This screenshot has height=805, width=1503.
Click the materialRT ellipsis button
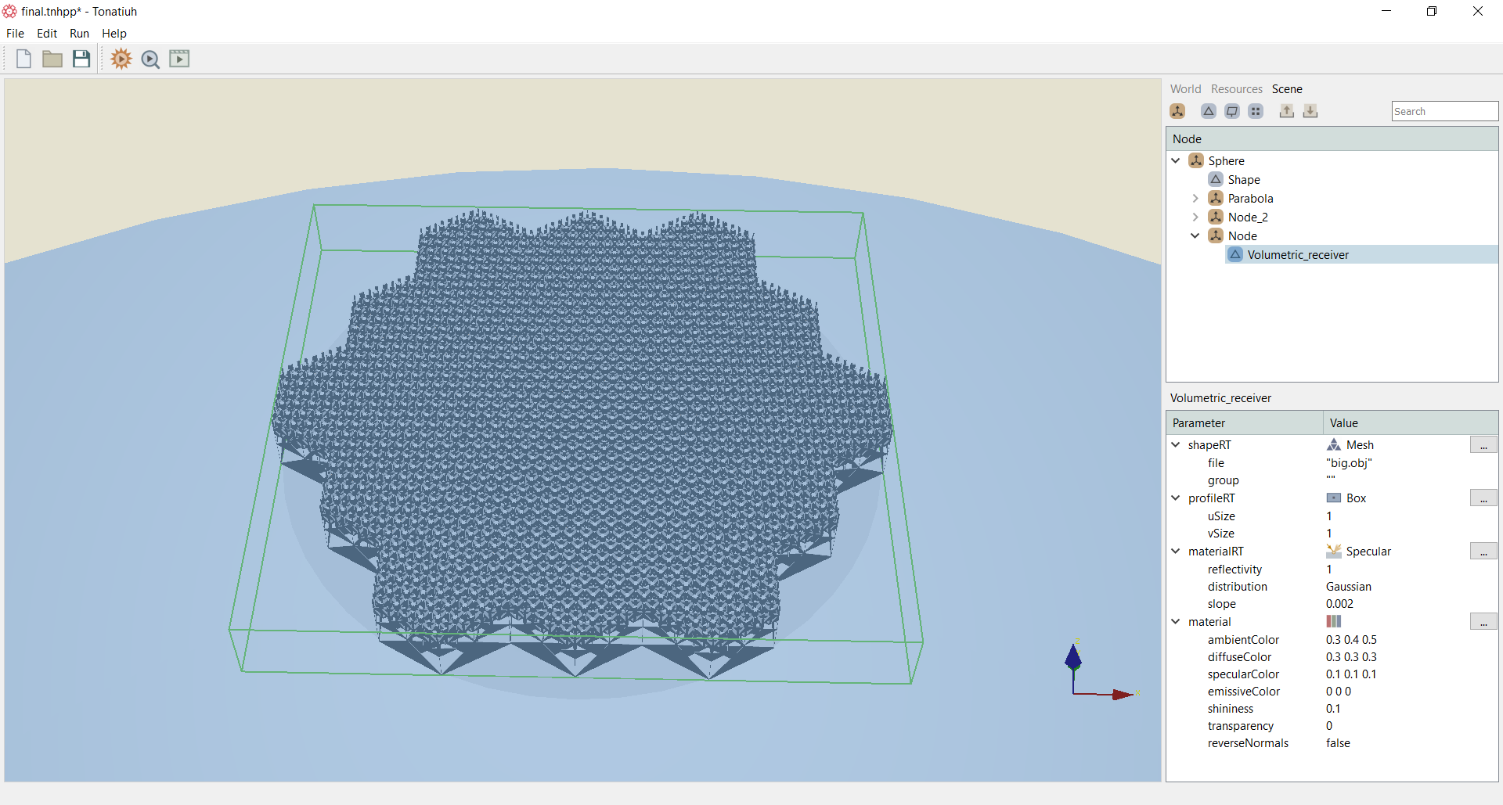pos(1483,551)
